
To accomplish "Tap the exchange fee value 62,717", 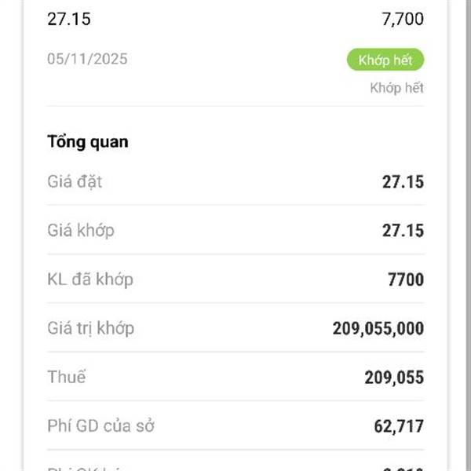I will pos(398,426).
